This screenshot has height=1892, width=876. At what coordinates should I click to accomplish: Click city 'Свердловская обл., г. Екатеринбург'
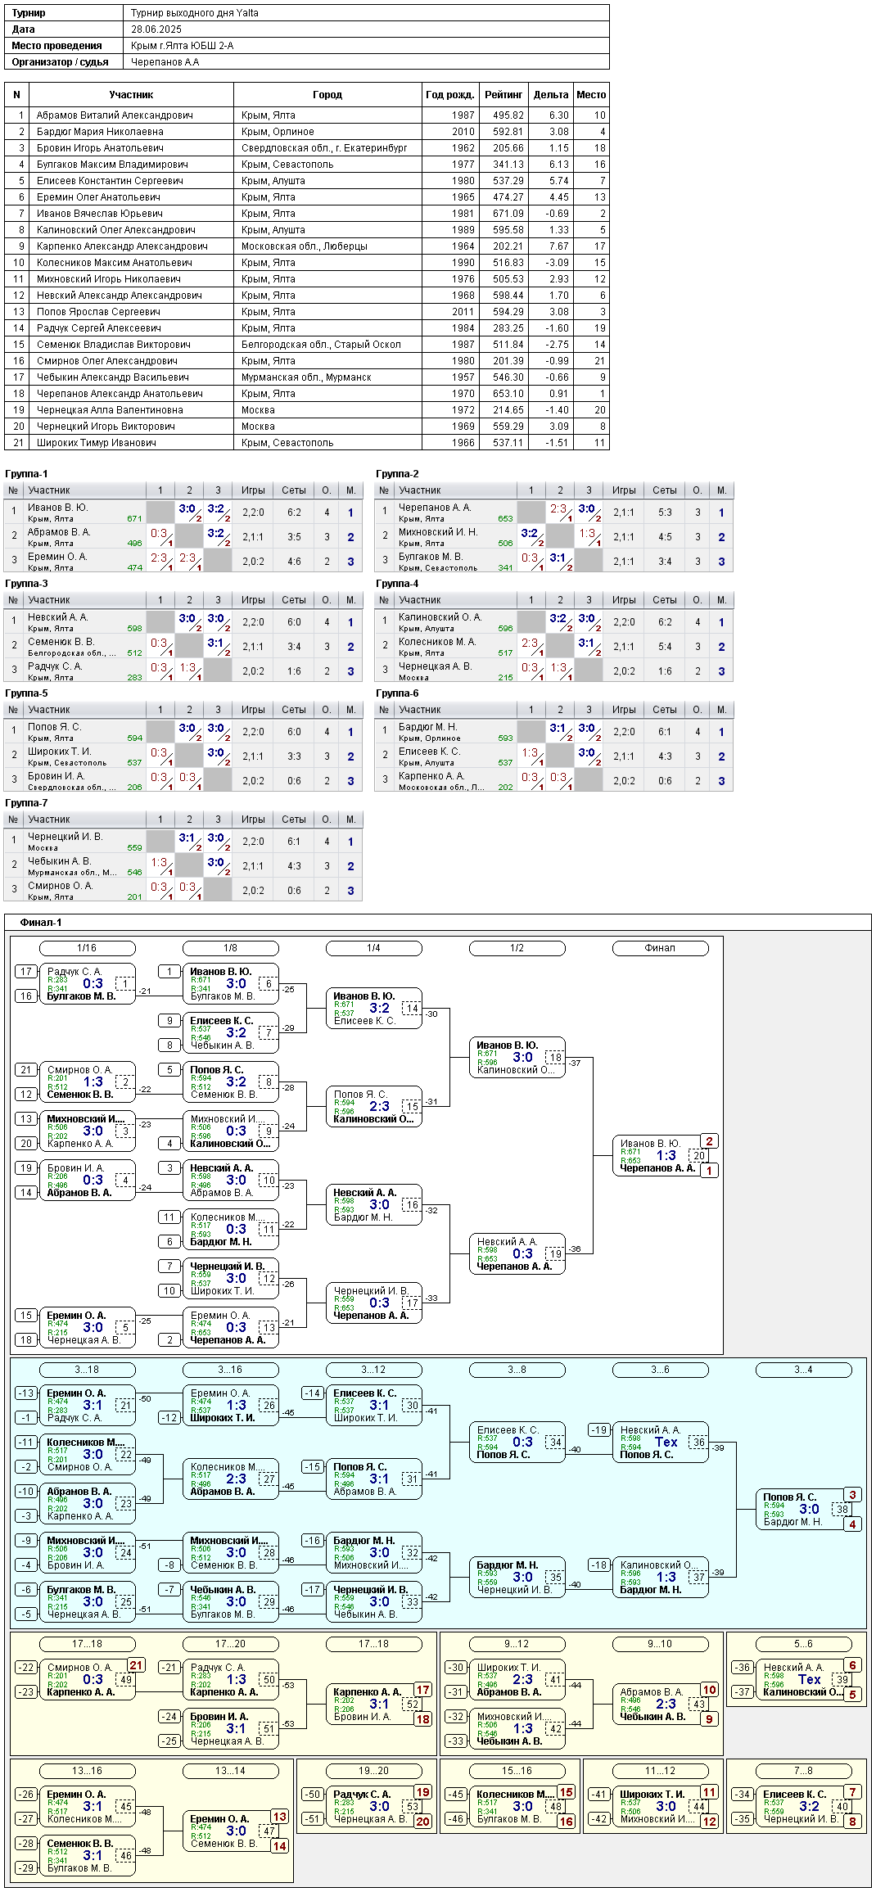coord(324,148)
